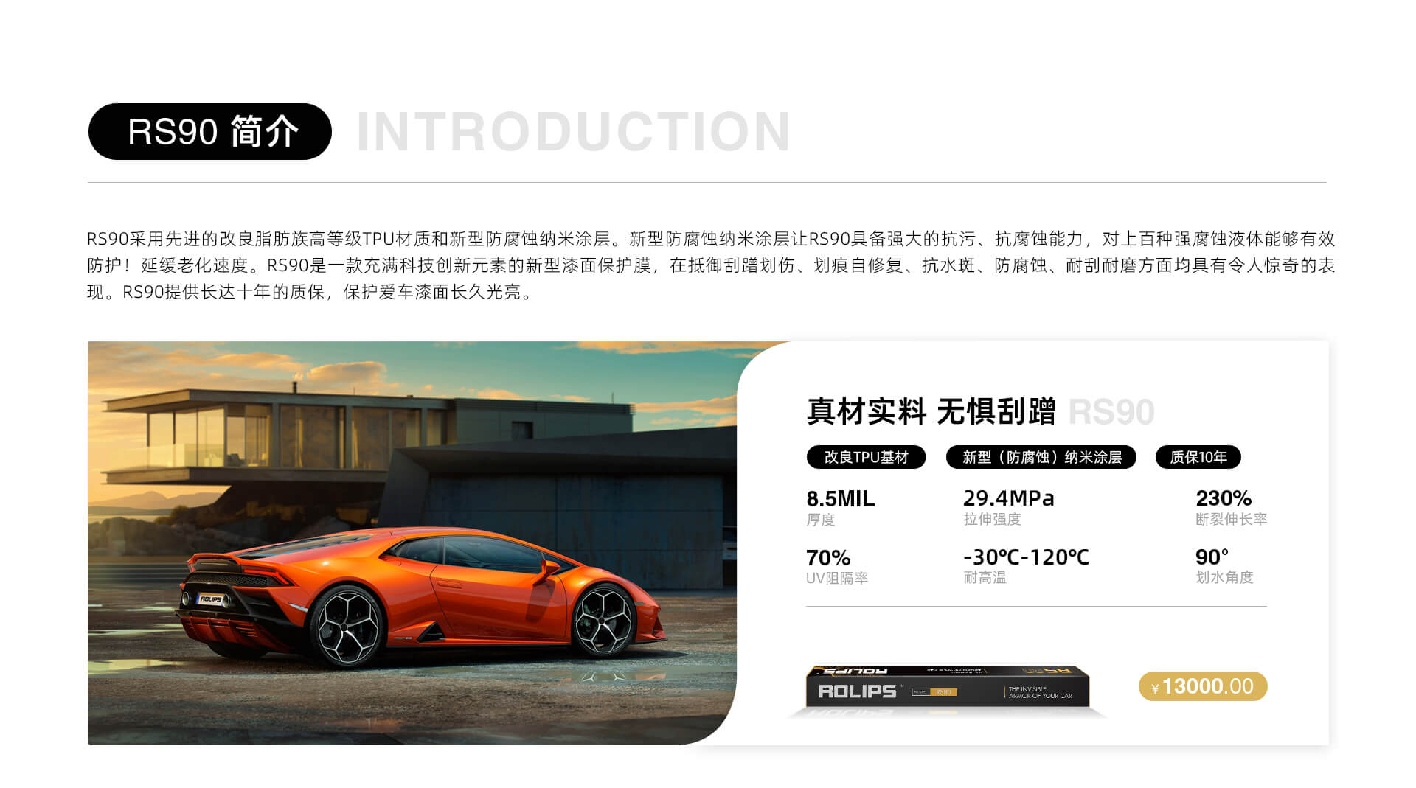Screen dimensions: 1416x788
Task: Click the 70% UV阻隔率 stat
Action: pos(837,567)
